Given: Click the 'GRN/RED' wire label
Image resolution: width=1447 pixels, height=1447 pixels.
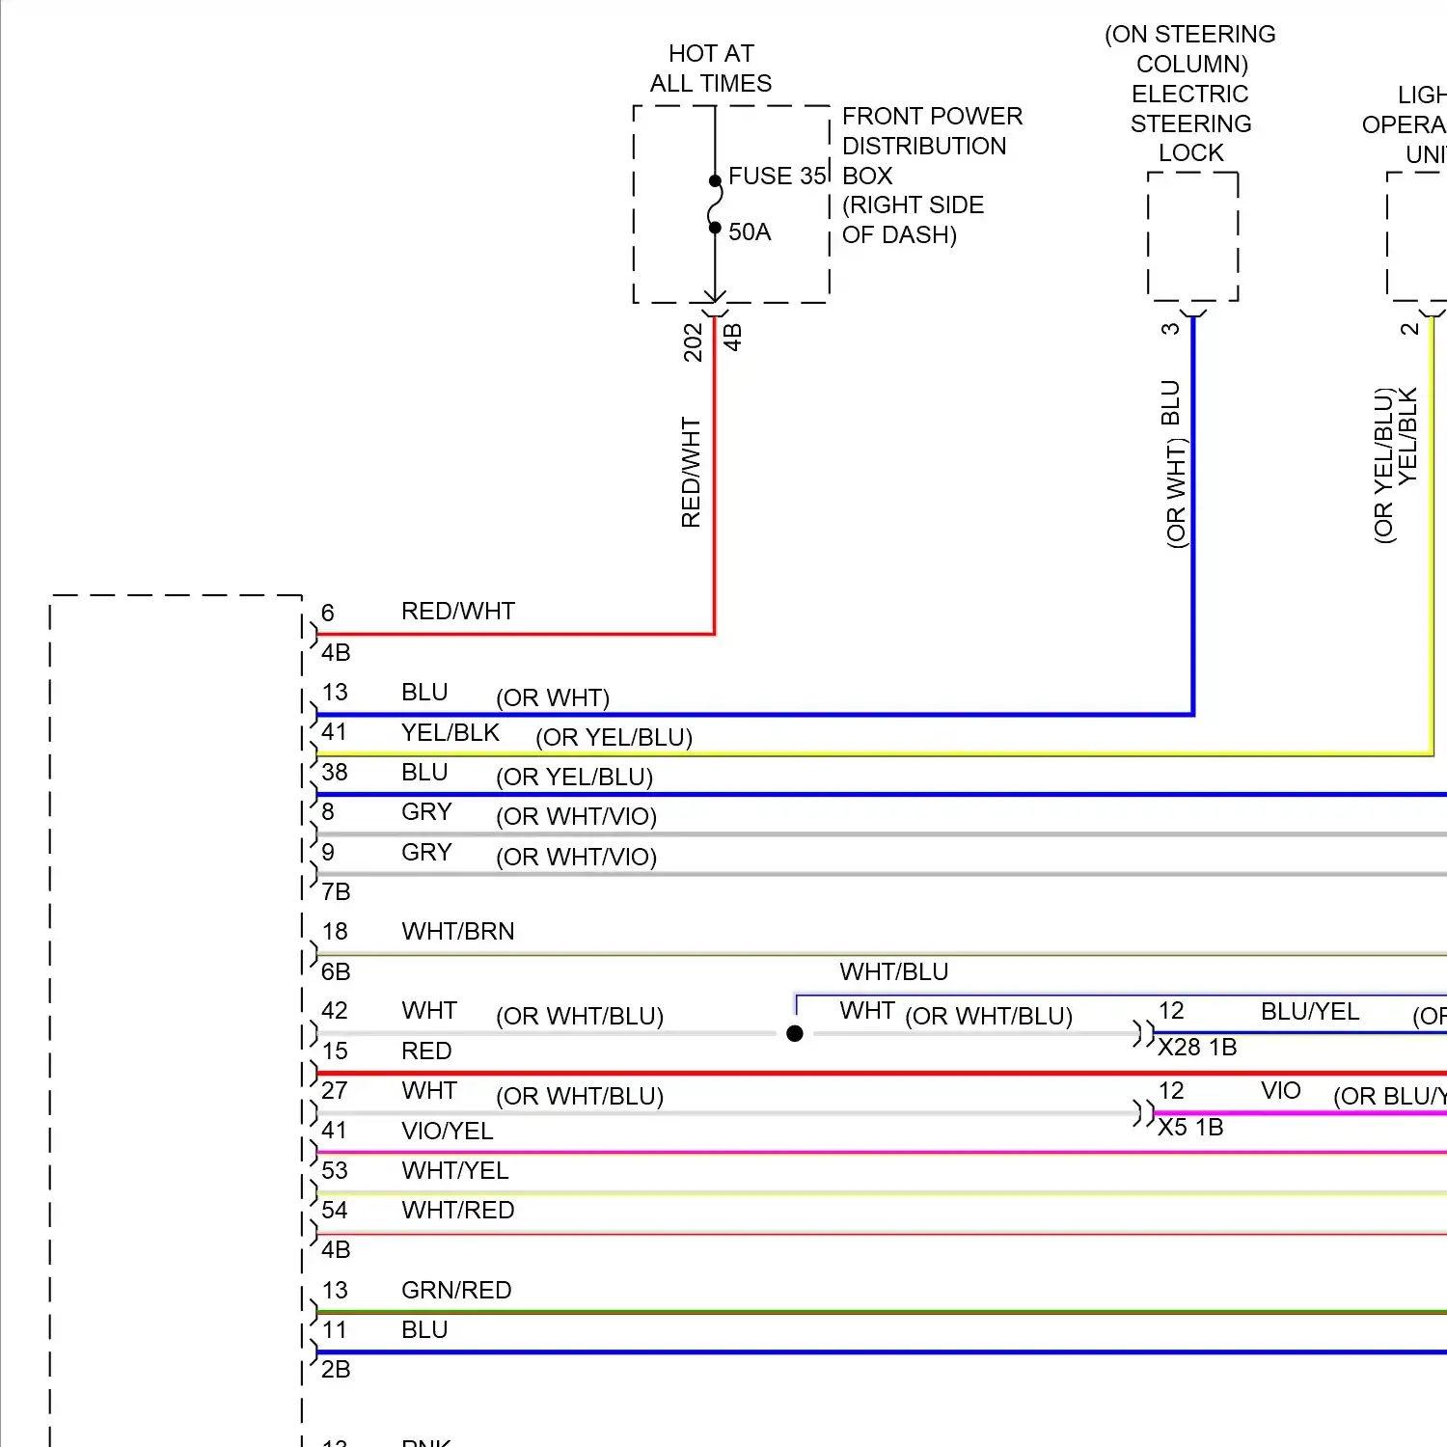Looking at the screenshot, I should tap(456, 1291).
